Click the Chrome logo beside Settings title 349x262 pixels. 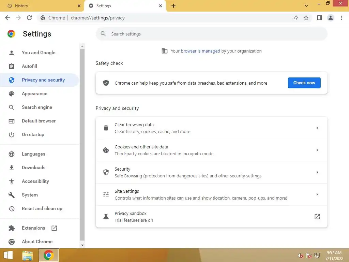(x=11, y=34)
